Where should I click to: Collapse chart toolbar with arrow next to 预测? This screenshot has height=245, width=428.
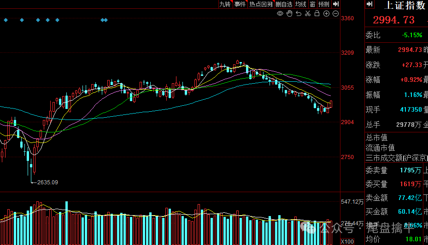(336, 4)
